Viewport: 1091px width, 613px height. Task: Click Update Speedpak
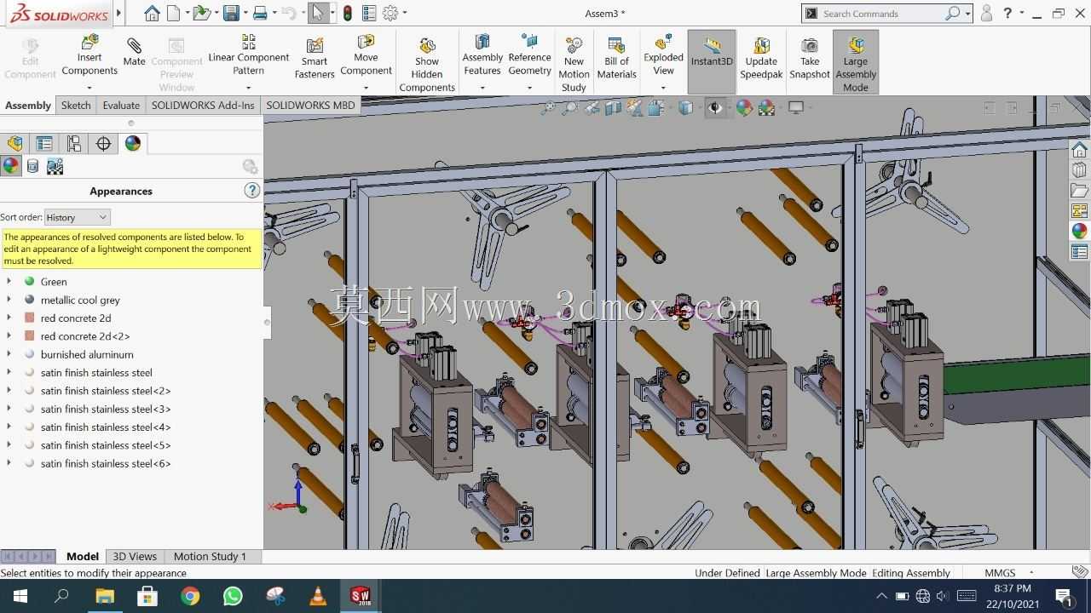tap(761, 58)
